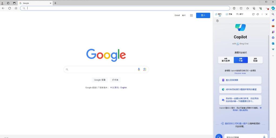276x138 pixels.
Task: Click the connect accounts sign-in link
Action: pos(236,123)
